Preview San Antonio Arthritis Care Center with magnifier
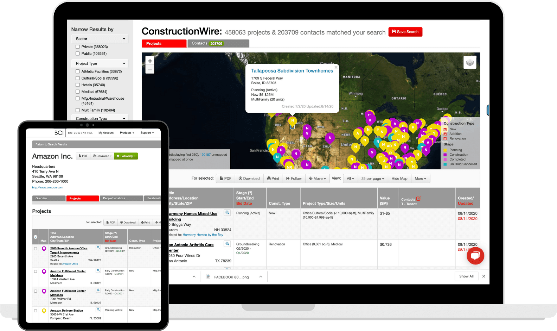The image size is (557, 331). [227, 244]
